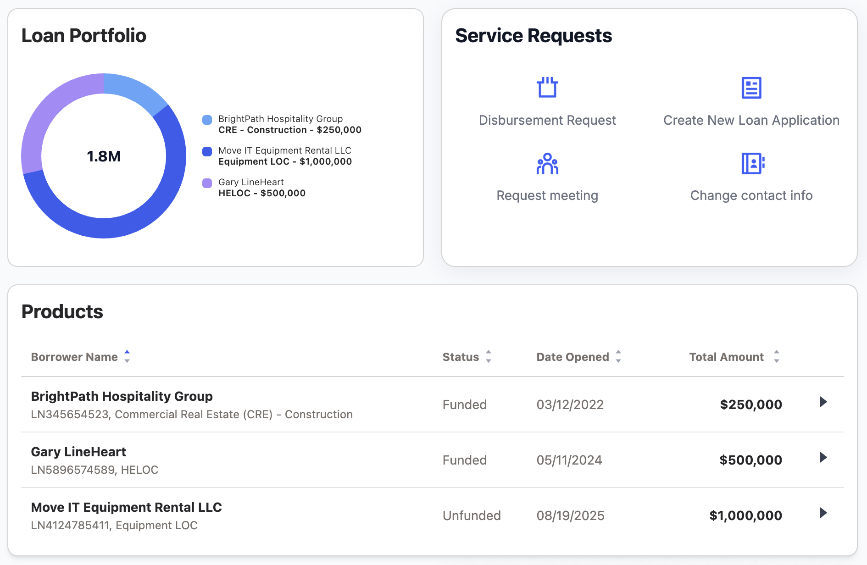Screen dimensions: 867x565
Task: Select the Total Amount column header
Action: (x=726, y=357)
